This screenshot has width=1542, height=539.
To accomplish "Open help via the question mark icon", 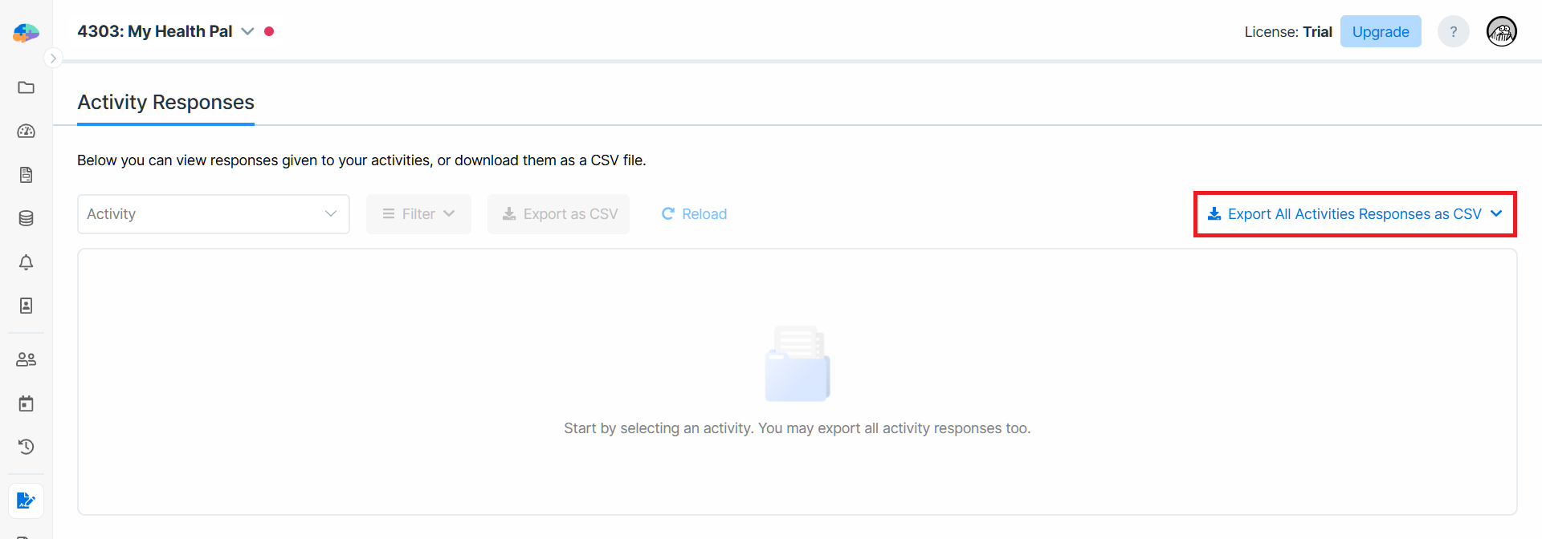I will (x=1453, y=31).
